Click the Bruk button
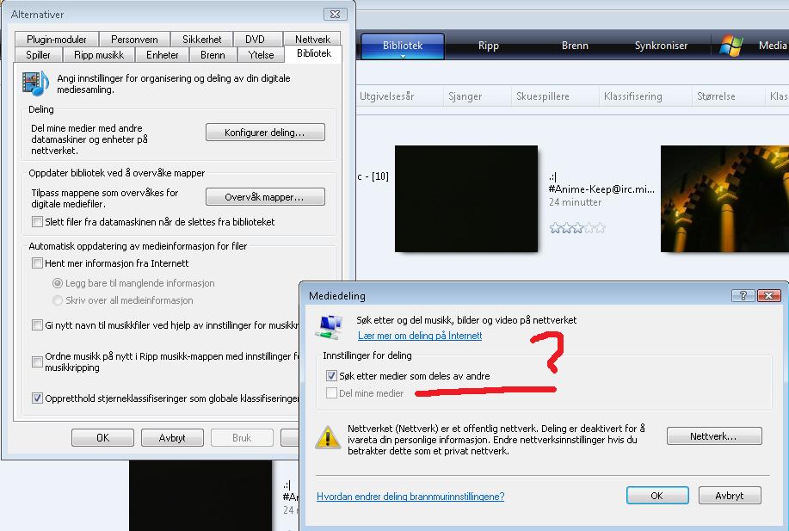This screenshot has width=789, height=531. pyautogui.click(x=242, y=438)
